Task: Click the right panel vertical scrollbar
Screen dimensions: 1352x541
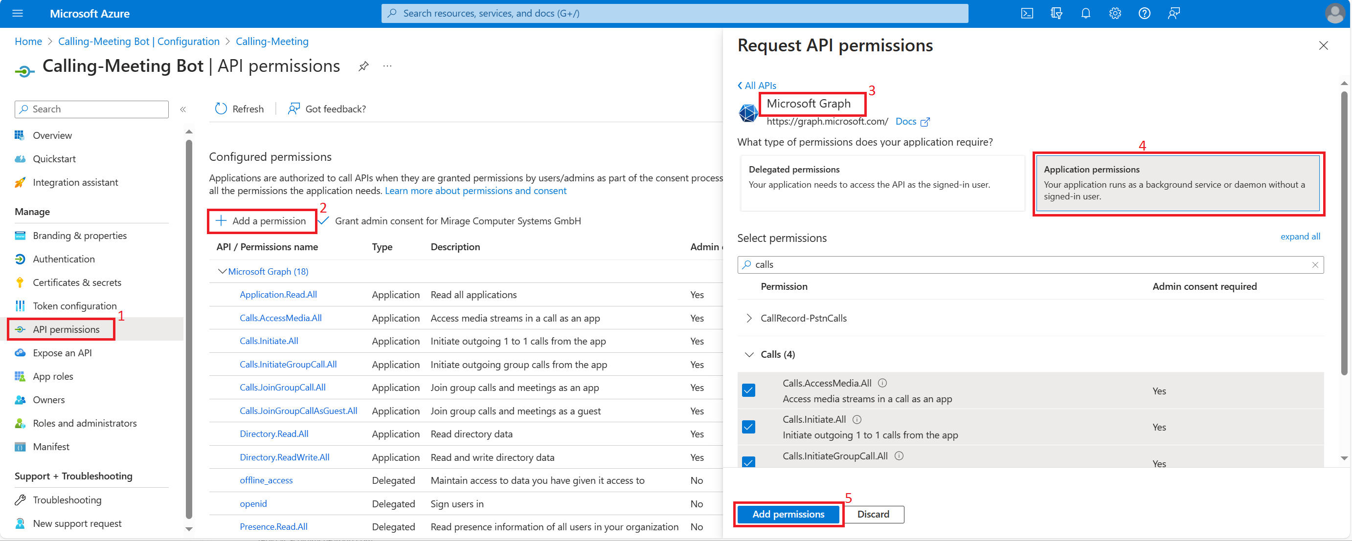Action: pos(1344,233)
